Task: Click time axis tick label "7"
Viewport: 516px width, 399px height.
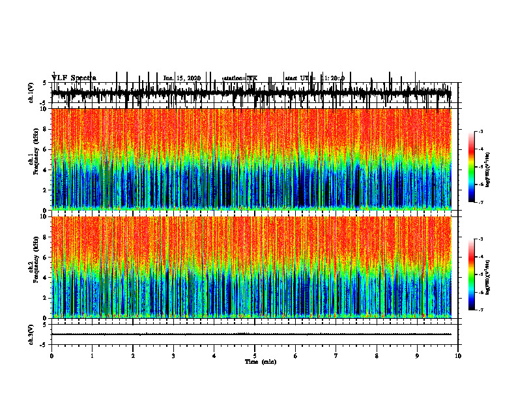Action: (x=336, y=356)
